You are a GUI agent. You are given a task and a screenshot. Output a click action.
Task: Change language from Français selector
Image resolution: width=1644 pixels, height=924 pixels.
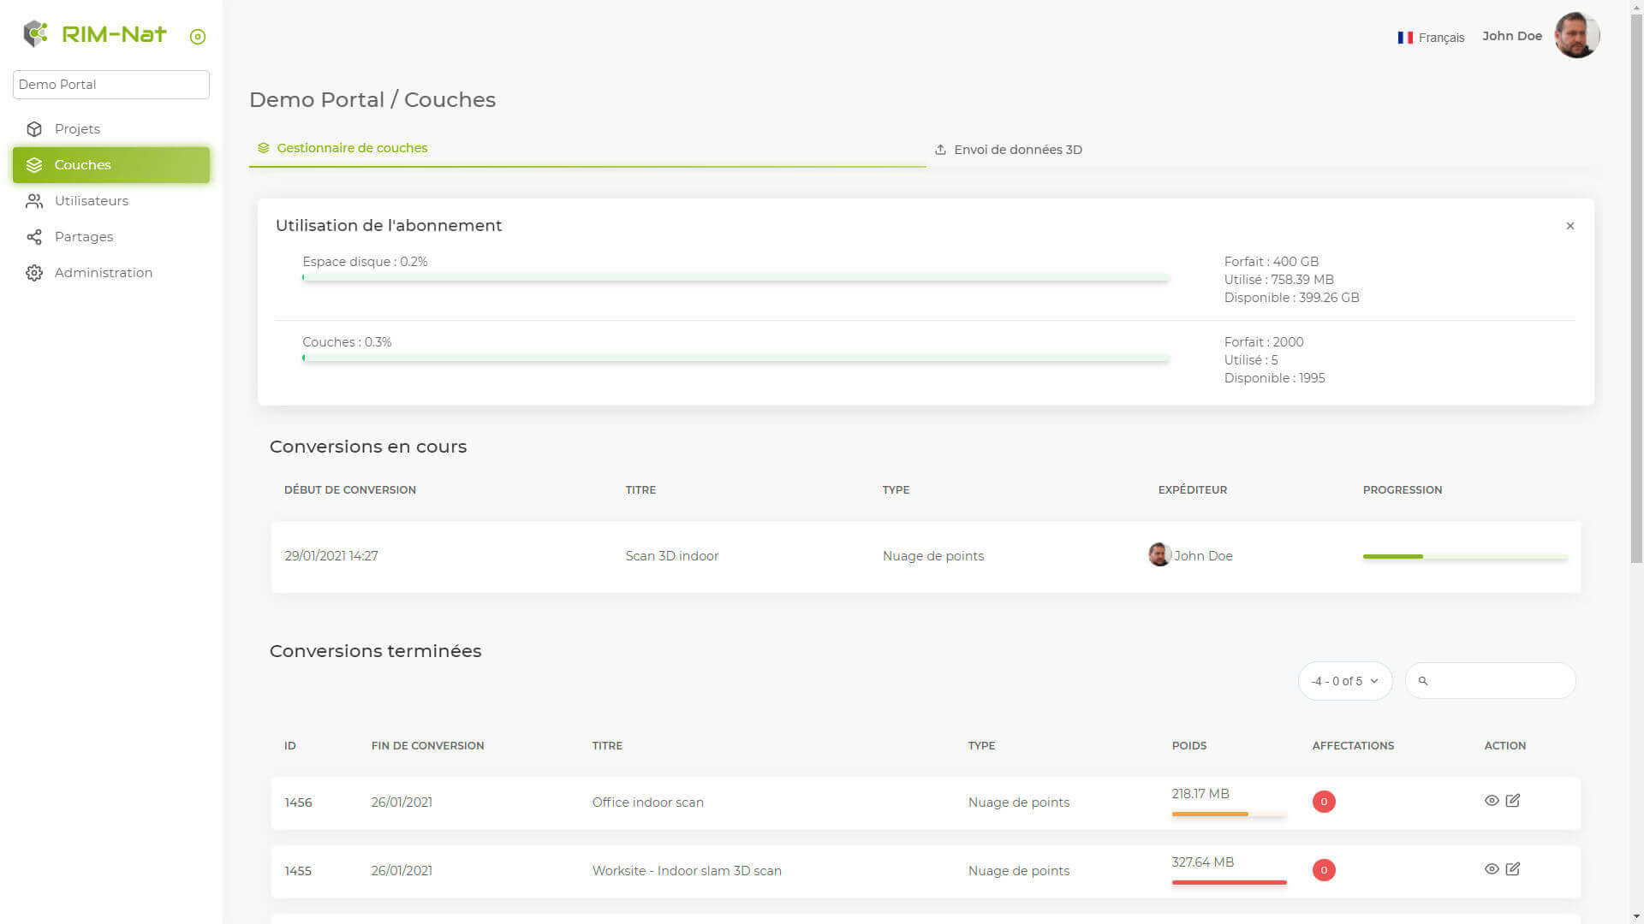coord(1431,38)
